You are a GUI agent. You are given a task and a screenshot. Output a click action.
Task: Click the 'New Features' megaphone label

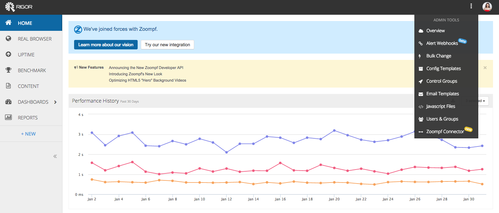[x=89, y=68]
